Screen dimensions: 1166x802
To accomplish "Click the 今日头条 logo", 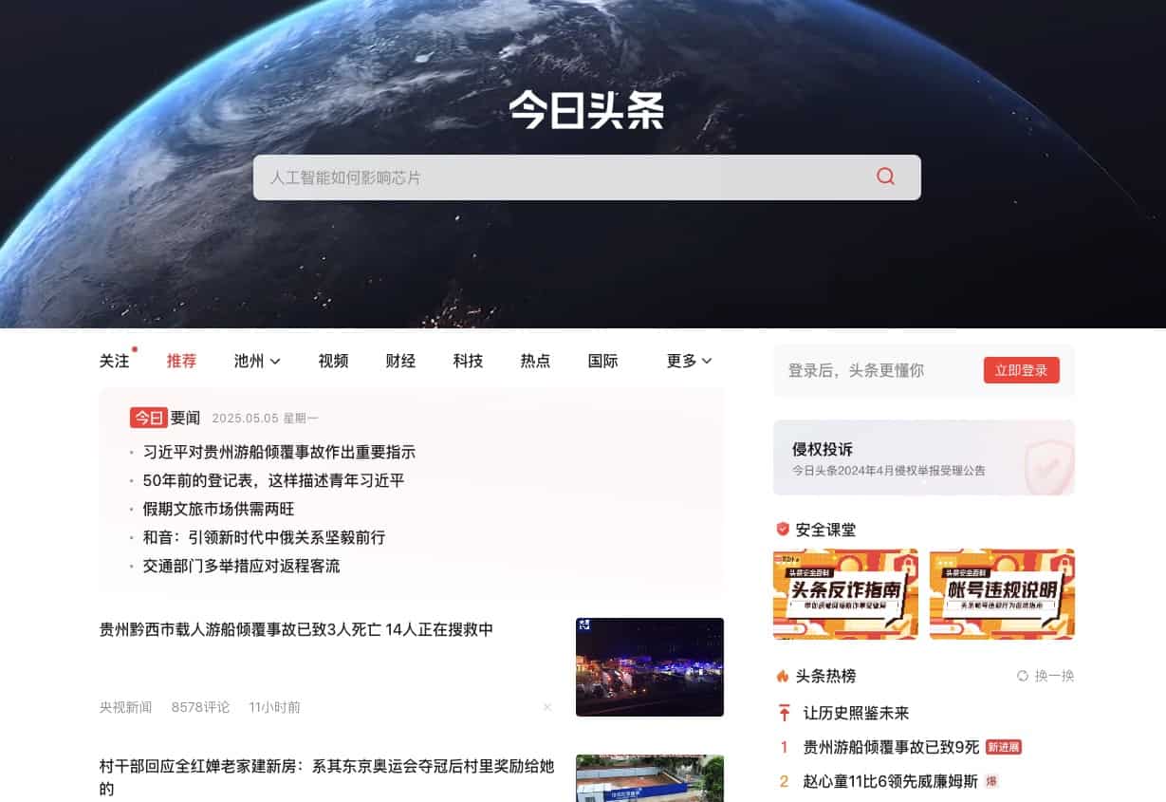I will pos(585,110).
